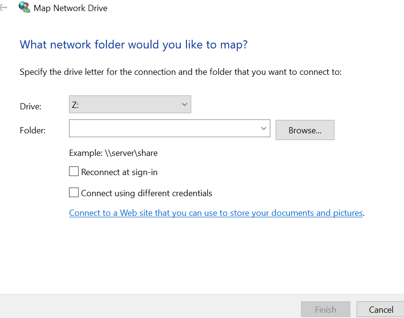Click the Browse... button
This screenshot has height=318, width=404.
coord(305,130)
